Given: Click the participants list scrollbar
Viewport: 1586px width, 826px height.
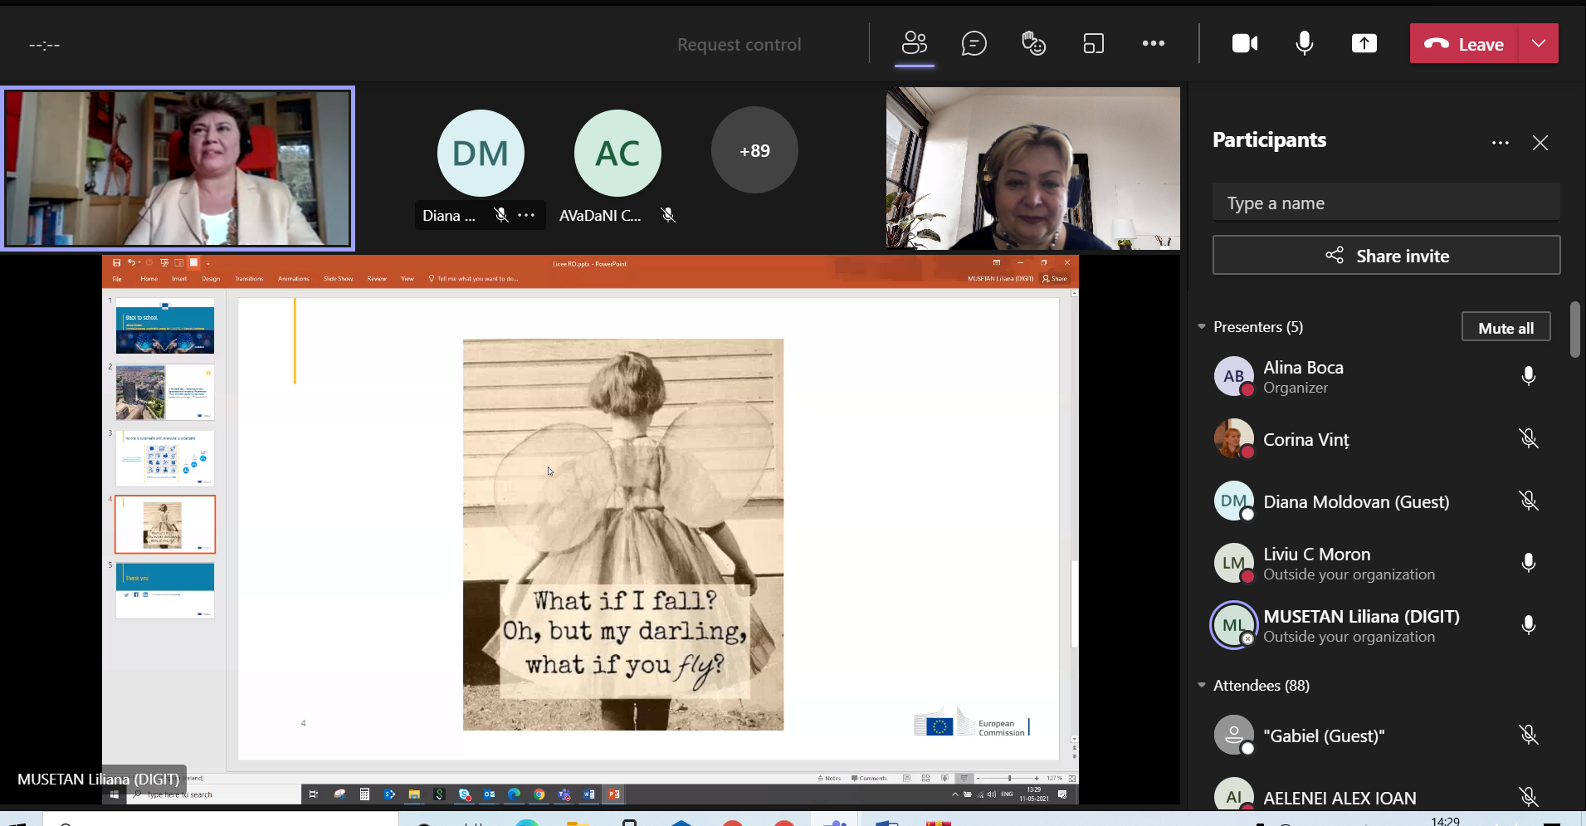Looking at the screenshot, I should [x=1574, y=330].
